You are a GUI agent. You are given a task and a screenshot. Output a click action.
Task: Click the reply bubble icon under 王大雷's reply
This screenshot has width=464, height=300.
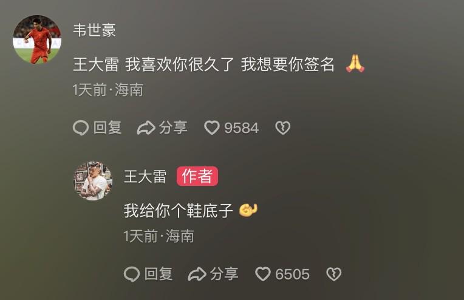[x=132, y=274]
